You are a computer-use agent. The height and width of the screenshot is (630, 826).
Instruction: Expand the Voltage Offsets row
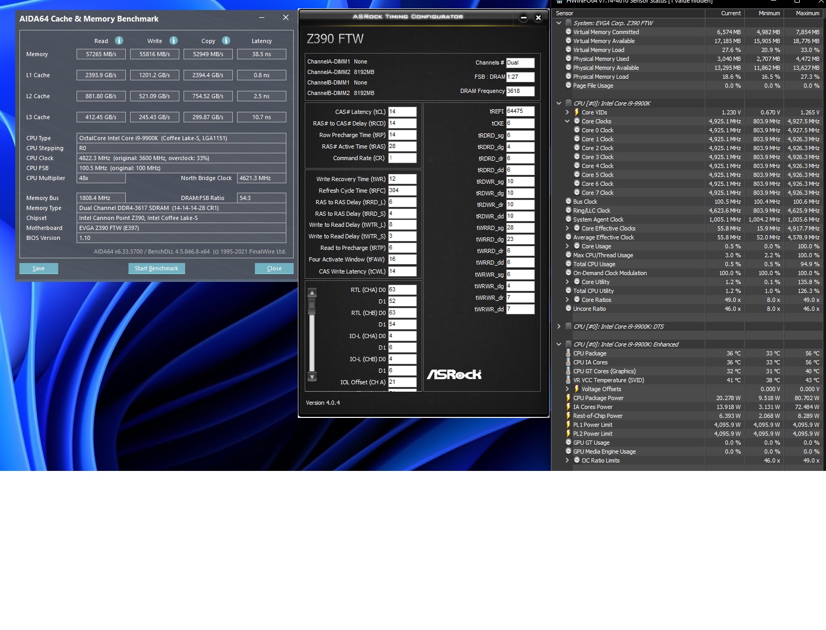click(567, 389)
